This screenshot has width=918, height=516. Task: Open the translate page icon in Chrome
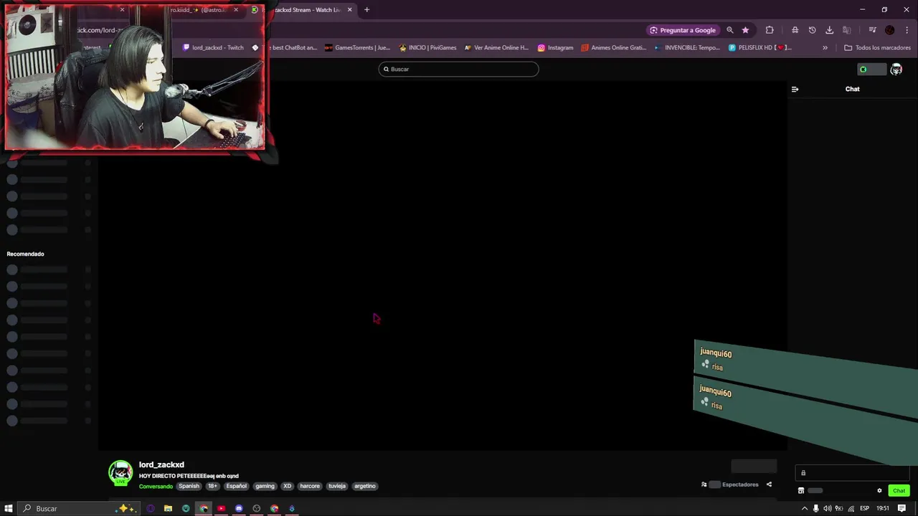[846, 30]
